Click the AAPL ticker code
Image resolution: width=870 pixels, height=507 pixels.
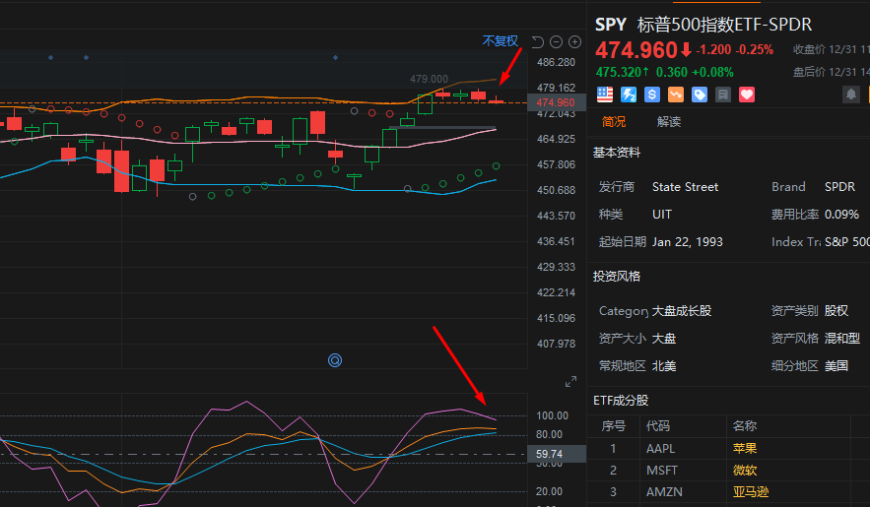tap(660, 449)
